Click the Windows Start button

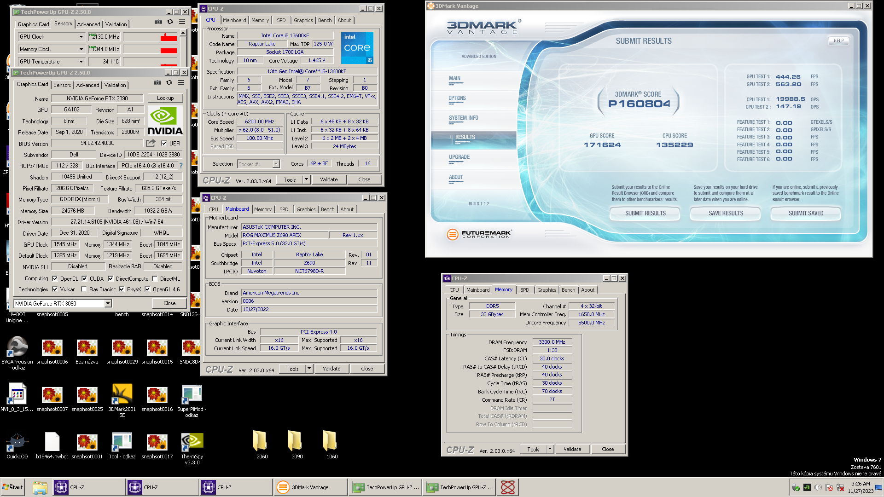12,487
